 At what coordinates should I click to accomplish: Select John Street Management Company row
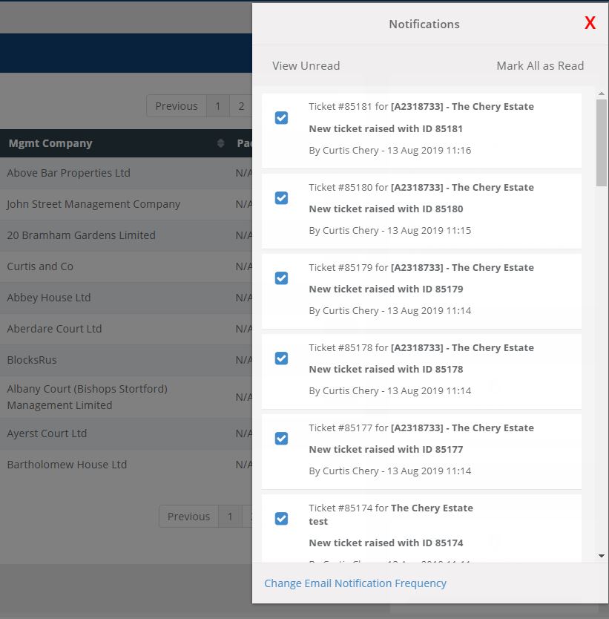pos(126,204)
